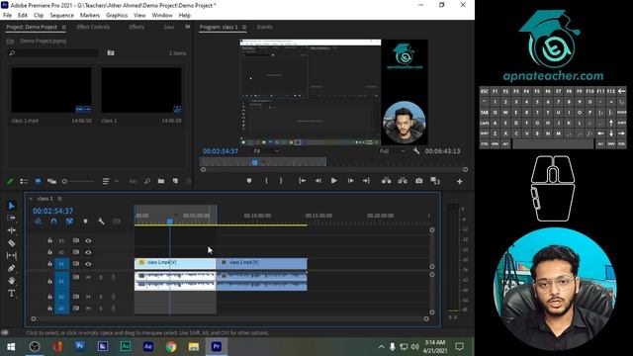Export a frame with the camera icon
633x356 pixels.
[419, 181]
